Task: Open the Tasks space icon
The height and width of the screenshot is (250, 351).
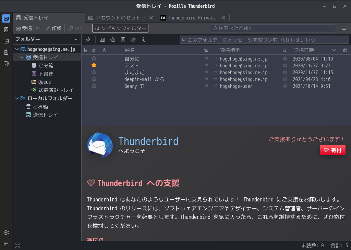Action: [x=6, y=52]
